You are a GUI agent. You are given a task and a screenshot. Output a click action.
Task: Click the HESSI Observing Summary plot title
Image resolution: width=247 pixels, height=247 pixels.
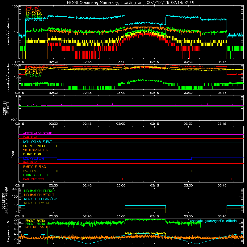click(x=131, y=3)
